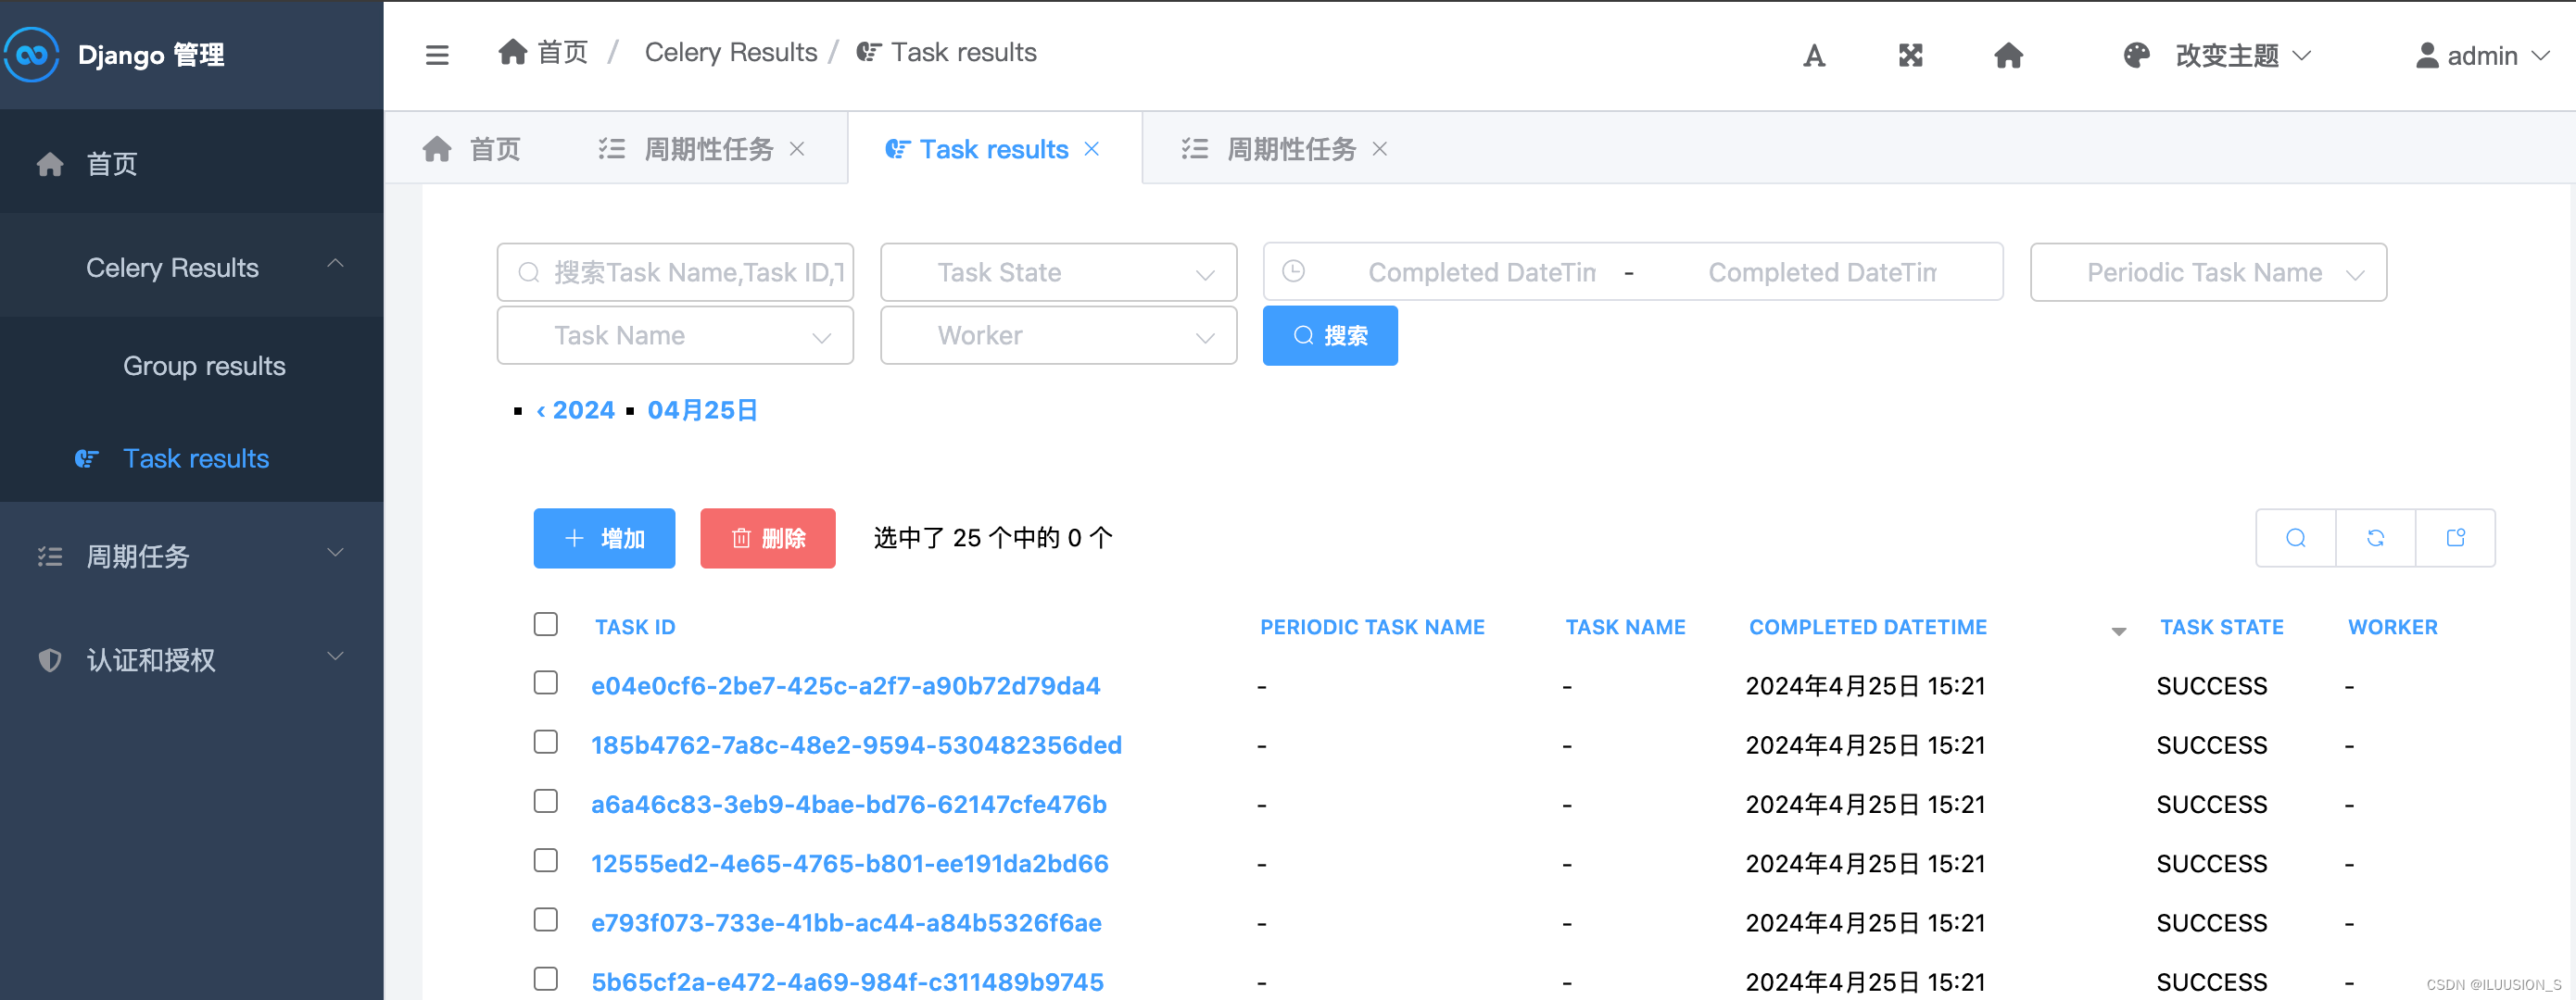Switch to the 首页 tab
This screenshot has width=2576, height=1000.
click(472, 149)
